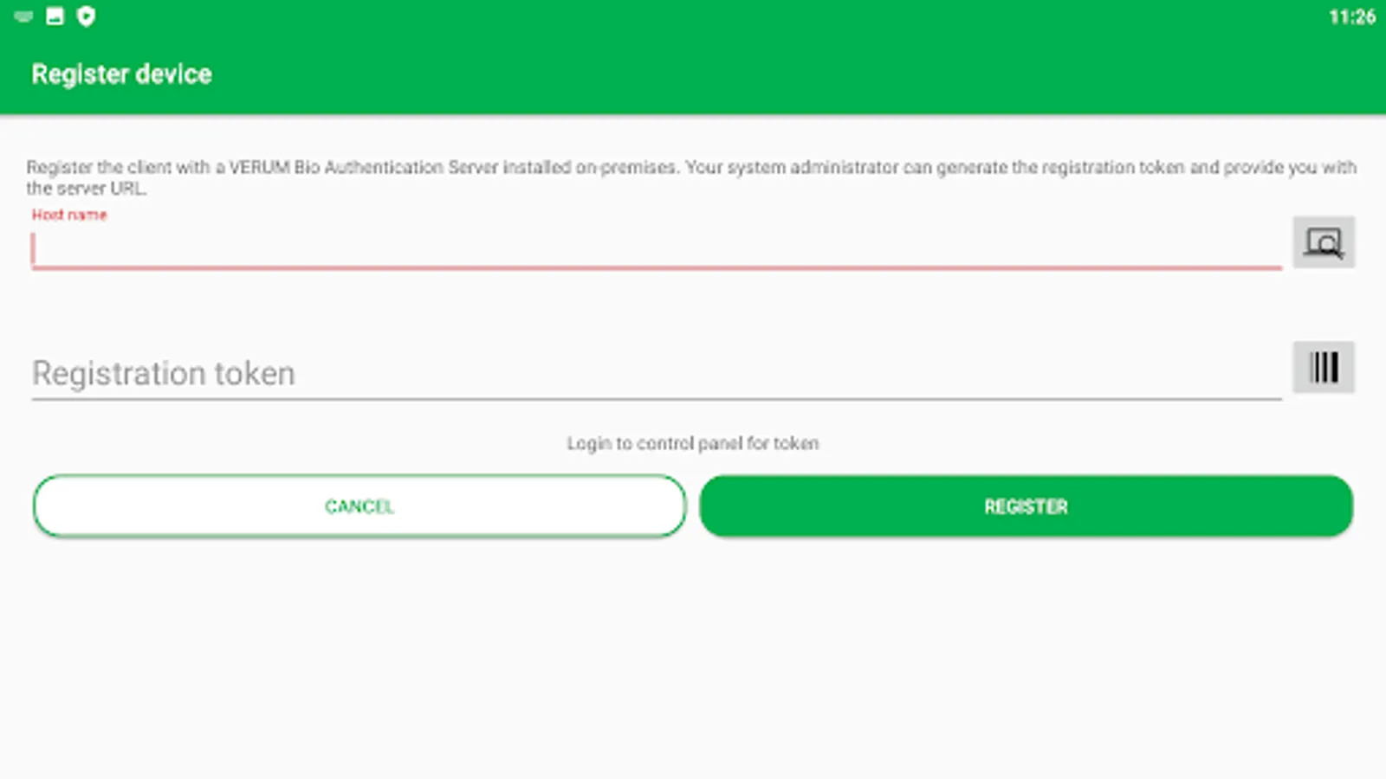
Task: Tap the 11:26 clock in status bar
Action: point(1352,17)
